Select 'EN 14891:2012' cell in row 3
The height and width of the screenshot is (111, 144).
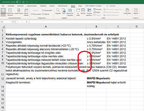tap(118, 38)
